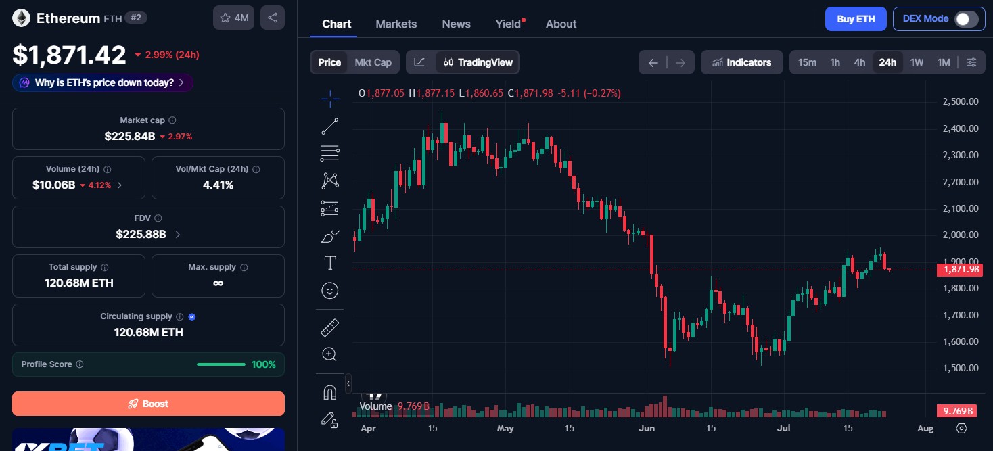The image size is (993, 451).
Task: Select the XABCD pattern tool
Action: [330, 181]
